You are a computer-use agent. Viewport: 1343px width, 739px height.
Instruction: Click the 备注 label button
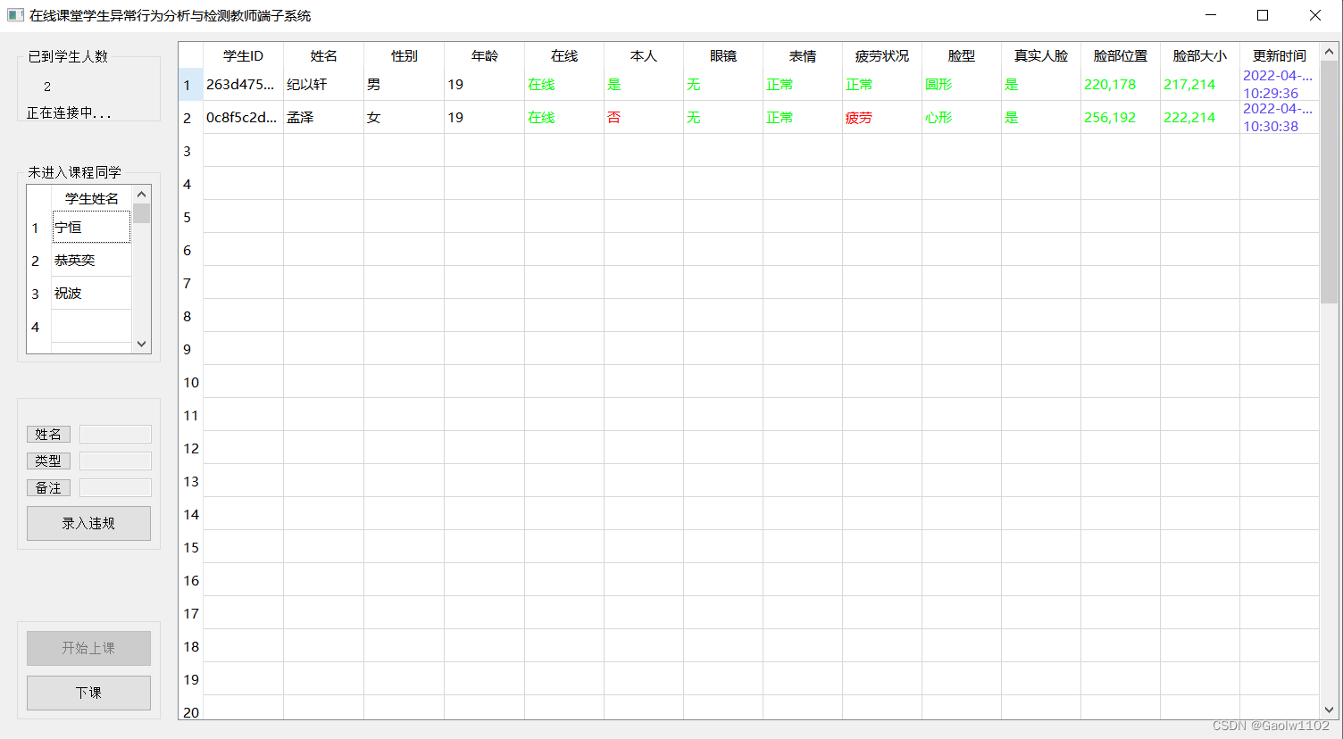point(48,488)
